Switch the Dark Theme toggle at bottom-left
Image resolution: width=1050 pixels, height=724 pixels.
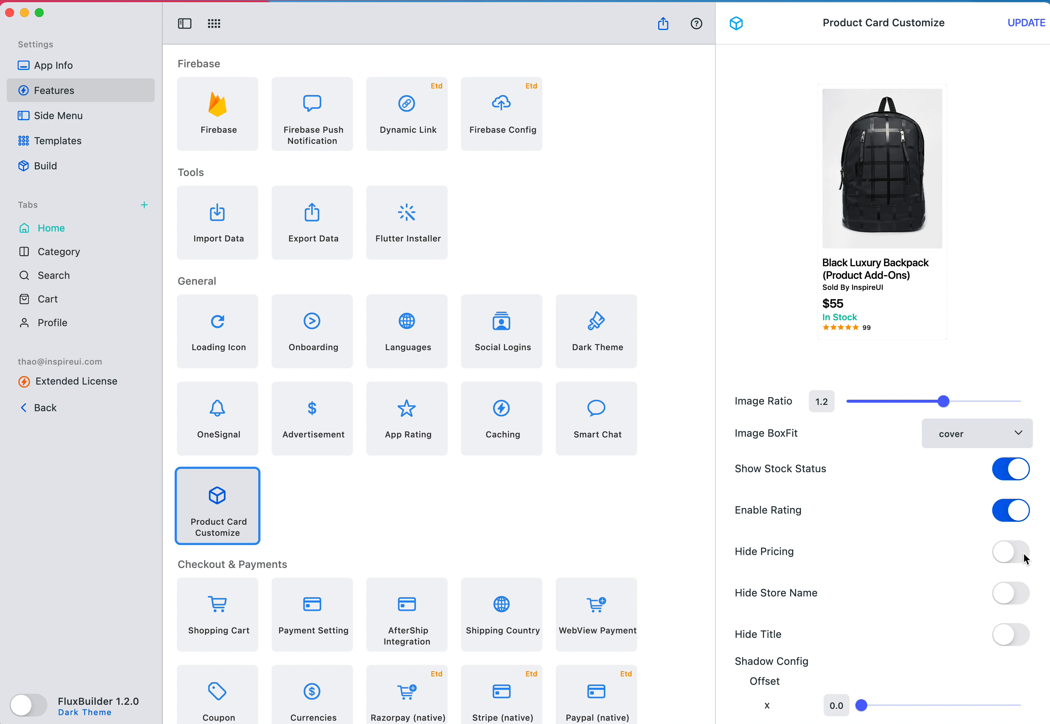pos(28,706)
